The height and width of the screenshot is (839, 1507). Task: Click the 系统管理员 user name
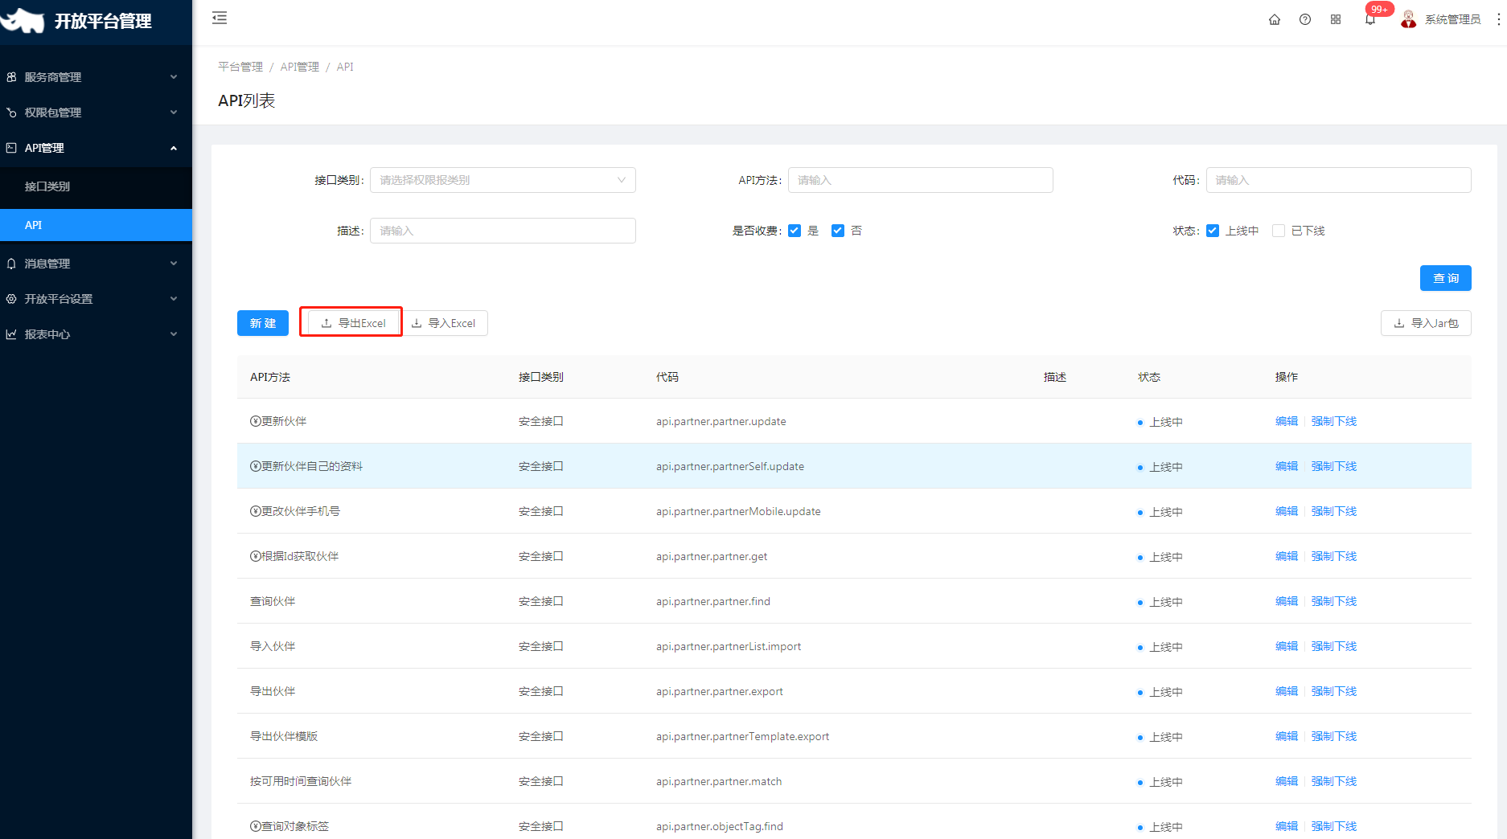pos(1452,19)
